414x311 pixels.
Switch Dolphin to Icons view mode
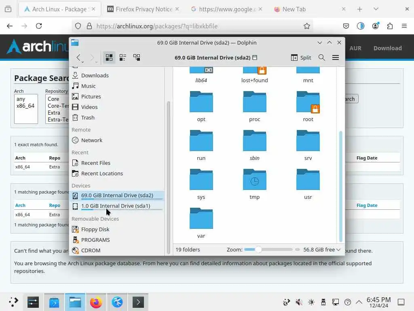[x=109, y=58]
